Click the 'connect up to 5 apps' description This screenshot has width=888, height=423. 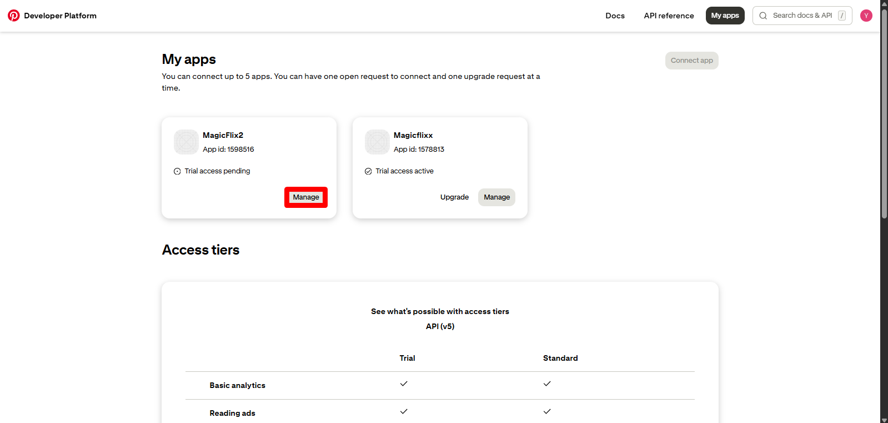[x=351, y=82]
